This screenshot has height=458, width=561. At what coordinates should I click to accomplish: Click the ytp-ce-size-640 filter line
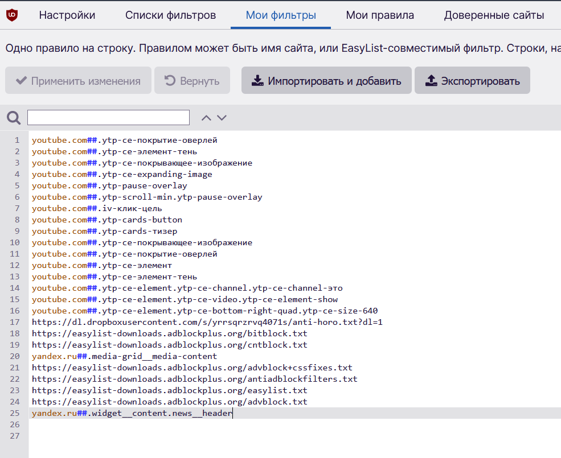pyautogui.click(x=204, y=311)
